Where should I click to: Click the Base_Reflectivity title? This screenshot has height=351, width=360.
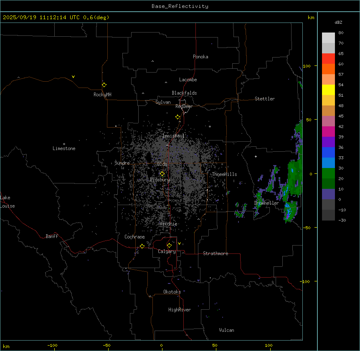[x=180, y=6]
